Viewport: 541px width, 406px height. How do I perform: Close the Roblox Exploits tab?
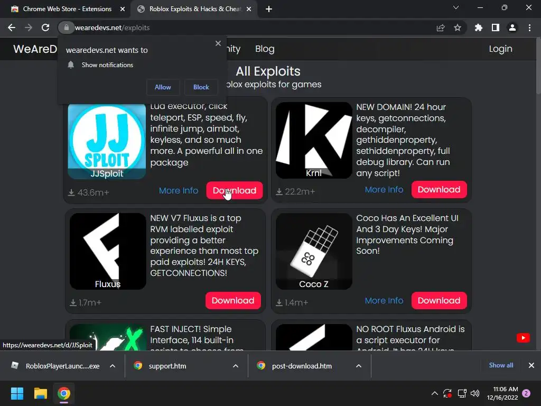[249, 9]
